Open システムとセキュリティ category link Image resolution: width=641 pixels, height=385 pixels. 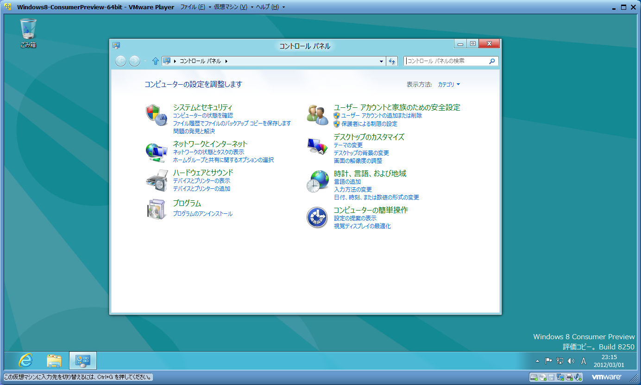tap(202, 107)
